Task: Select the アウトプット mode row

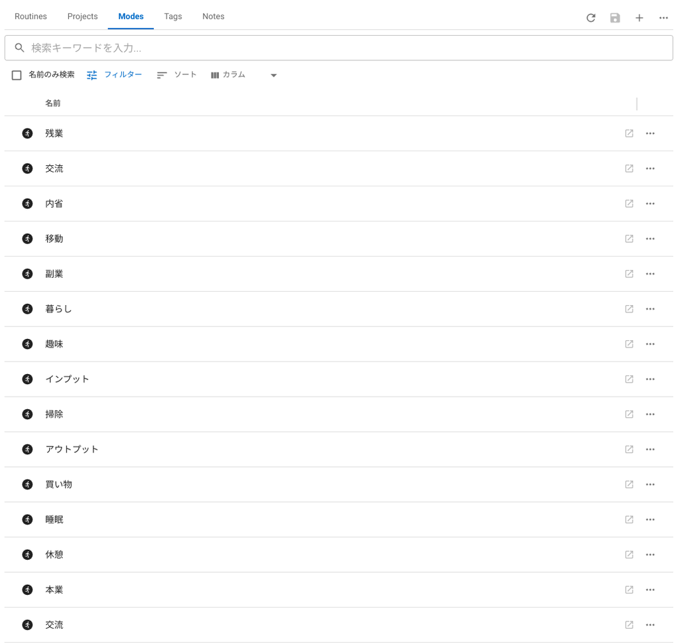Action: tap(339, 449)
